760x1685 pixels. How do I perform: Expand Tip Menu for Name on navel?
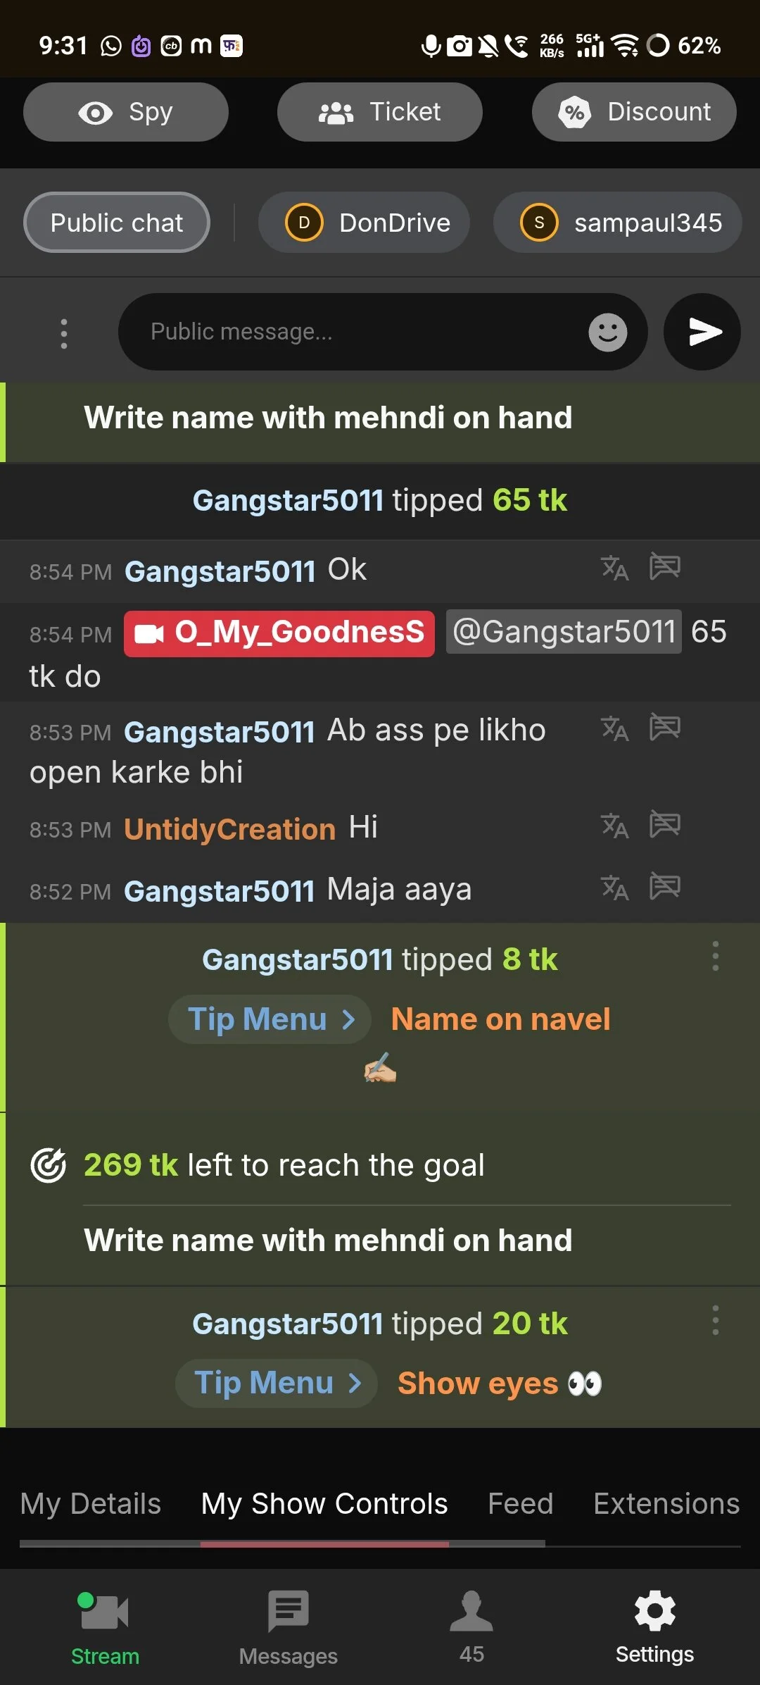(270, 1019)
